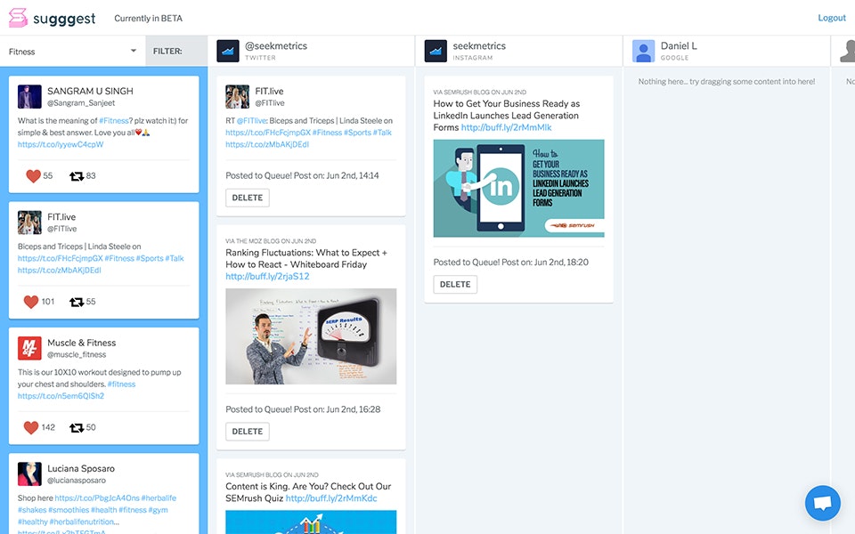Open the http://buff.ly/2rMmMIk link
The width and height of the screenshot is (855, 534).
point(506,127)
